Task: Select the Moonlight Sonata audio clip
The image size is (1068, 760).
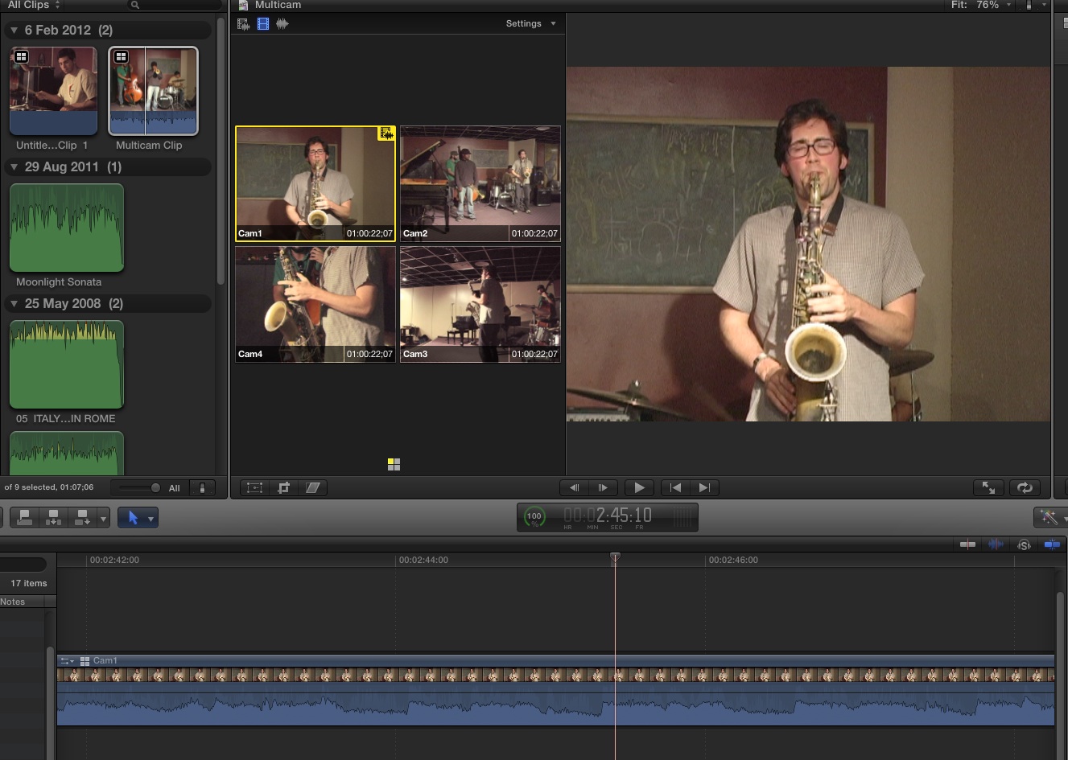Action: click(67, 228)
